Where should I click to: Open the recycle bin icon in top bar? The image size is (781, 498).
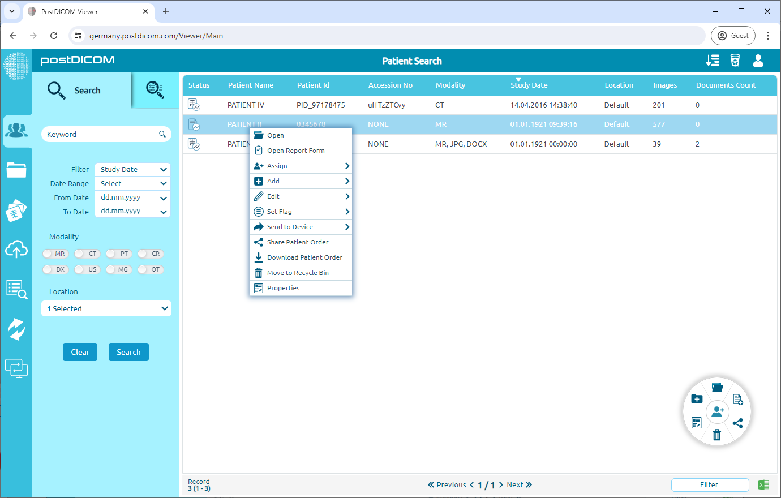point(735,61)
